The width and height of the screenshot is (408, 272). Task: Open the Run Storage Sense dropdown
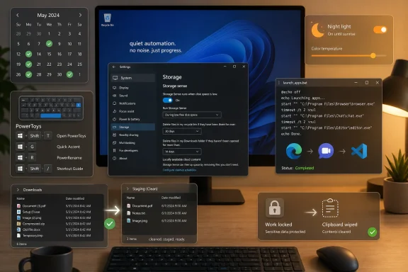[192, 115]
